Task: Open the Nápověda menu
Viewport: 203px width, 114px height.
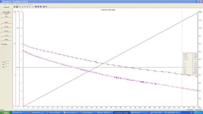Action: (x=30, y=4)
